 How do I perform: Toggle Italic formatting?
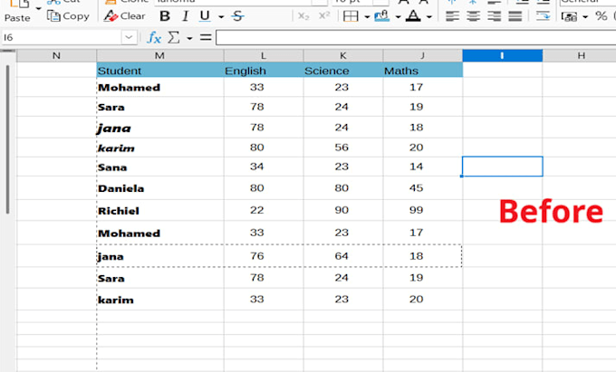(185, 16)
